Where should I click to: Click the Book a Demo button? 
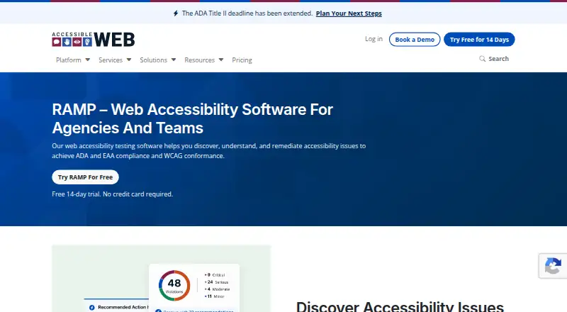point(415,40)
